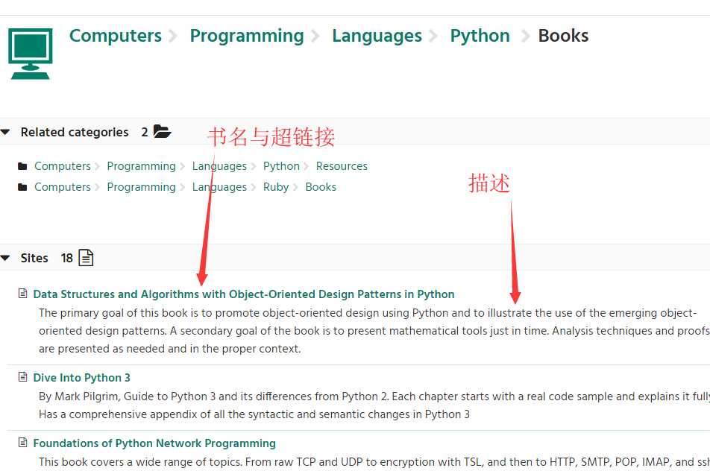Image resolution: width=710 pixels, height=471 pixels.
Task: Click the open folder icon beside Related categories
Action: click(x=162, y=132)
